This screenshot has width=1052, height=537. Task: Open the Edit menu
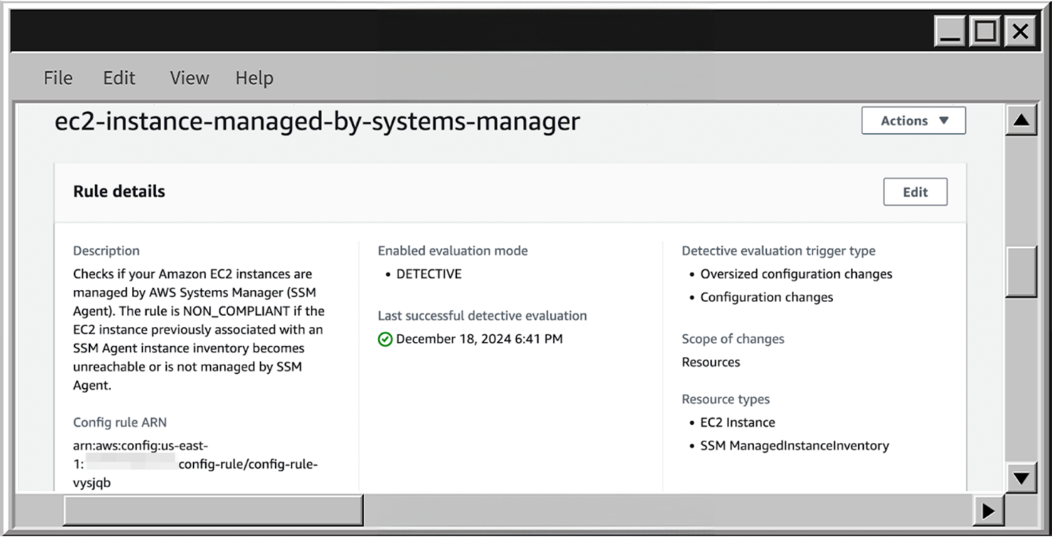coord(119,78)
